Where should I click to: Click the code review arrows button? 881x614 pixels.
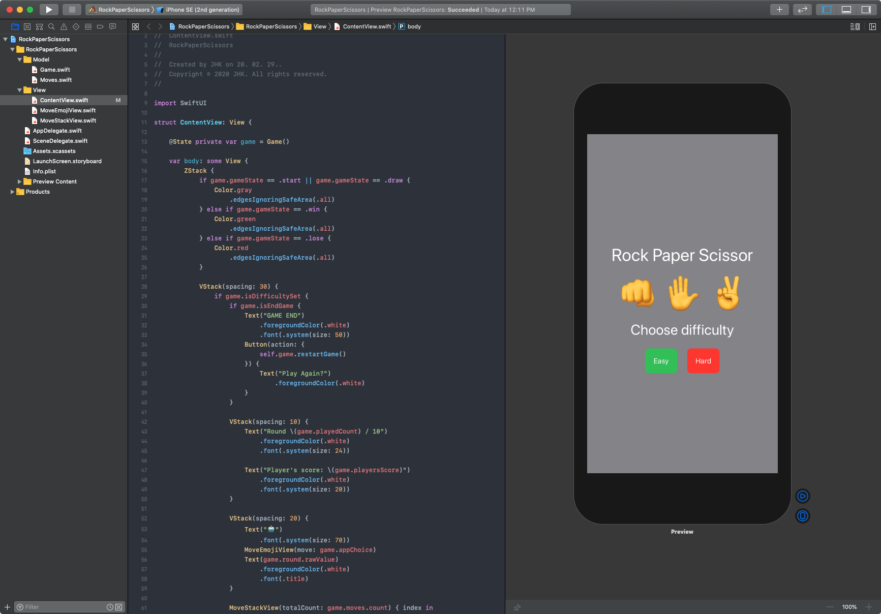pos(802,10)
